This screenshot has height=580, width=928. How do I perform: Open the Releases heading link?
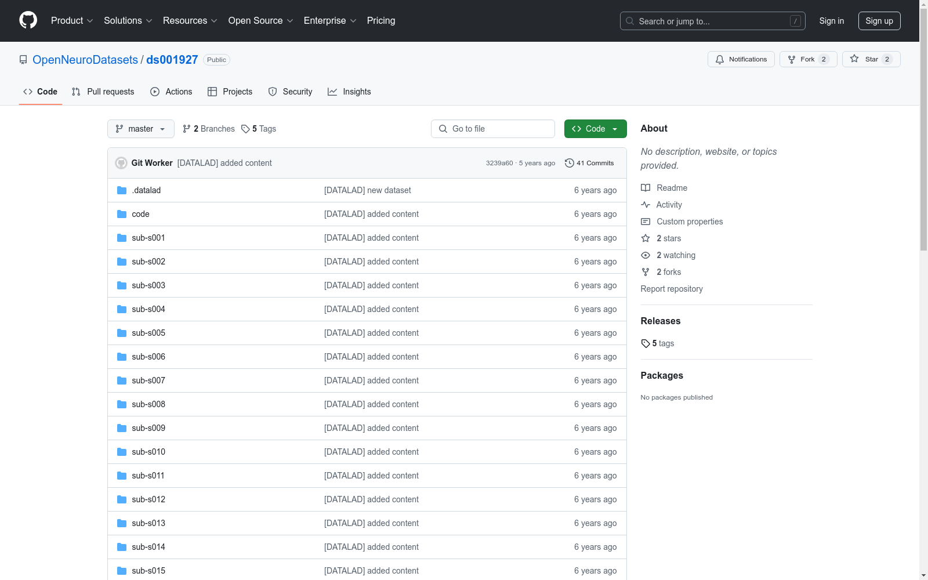661,321
